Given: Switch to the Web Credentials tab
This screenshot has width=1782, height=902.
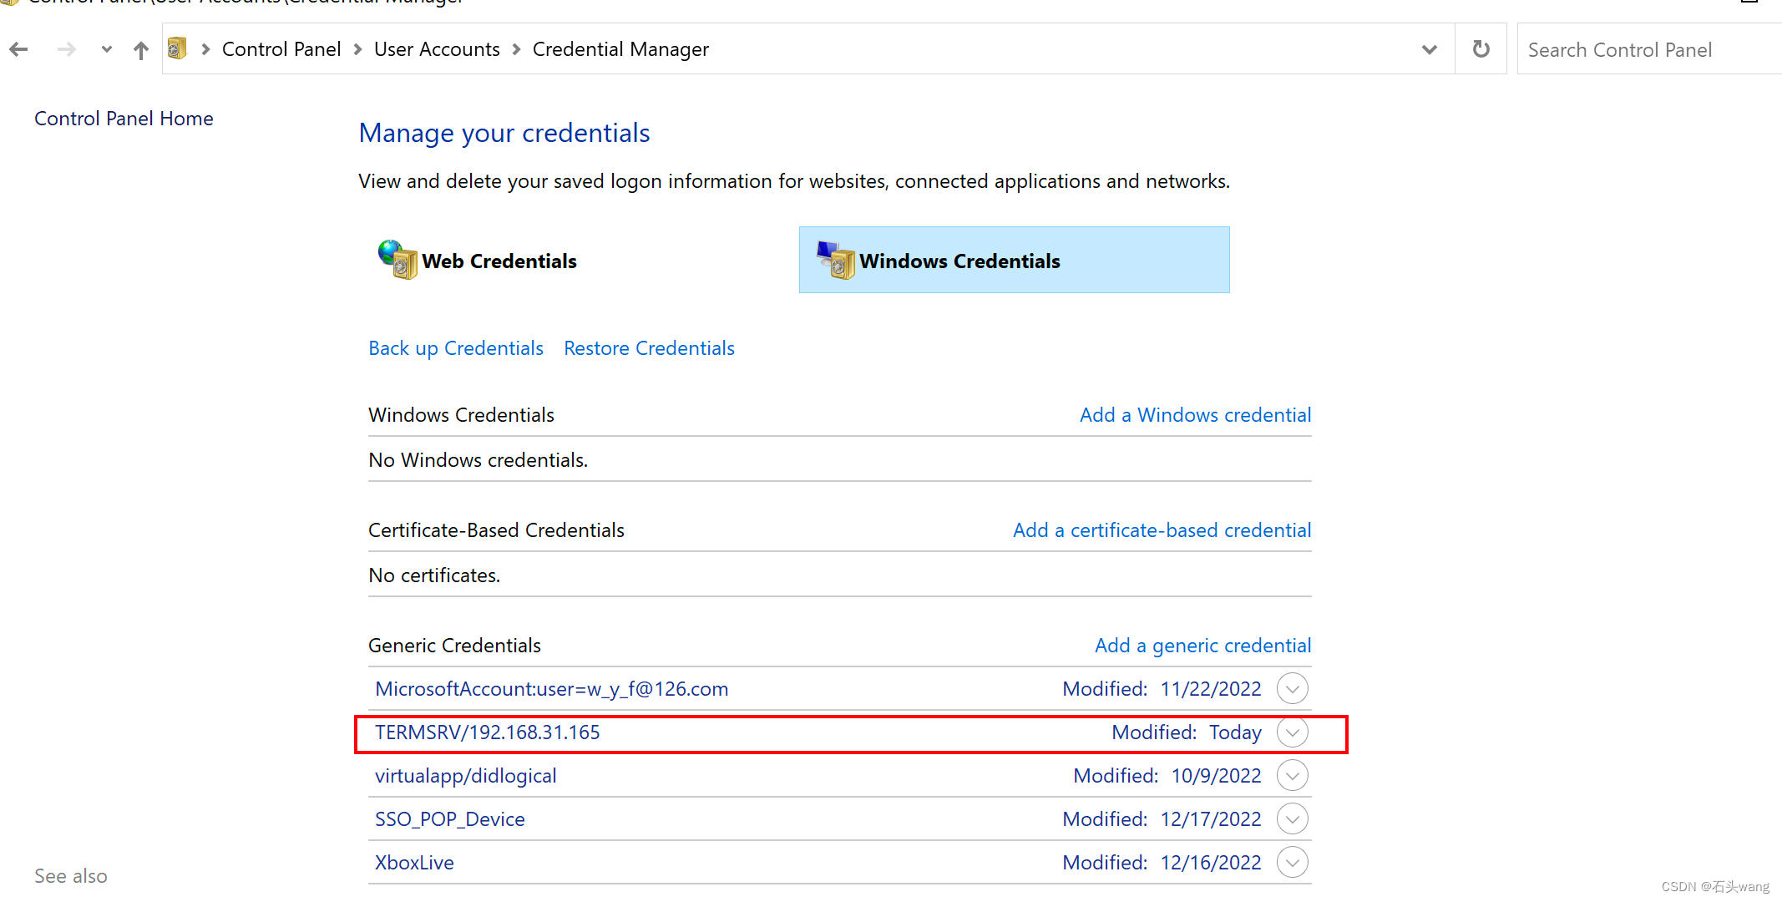Looking at the screenshot, I should pos(499,261).
